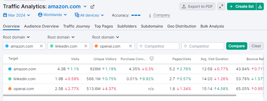Click the info icon beside Company
The height and width of the screenshot is (101, 267).
point(150,16)
